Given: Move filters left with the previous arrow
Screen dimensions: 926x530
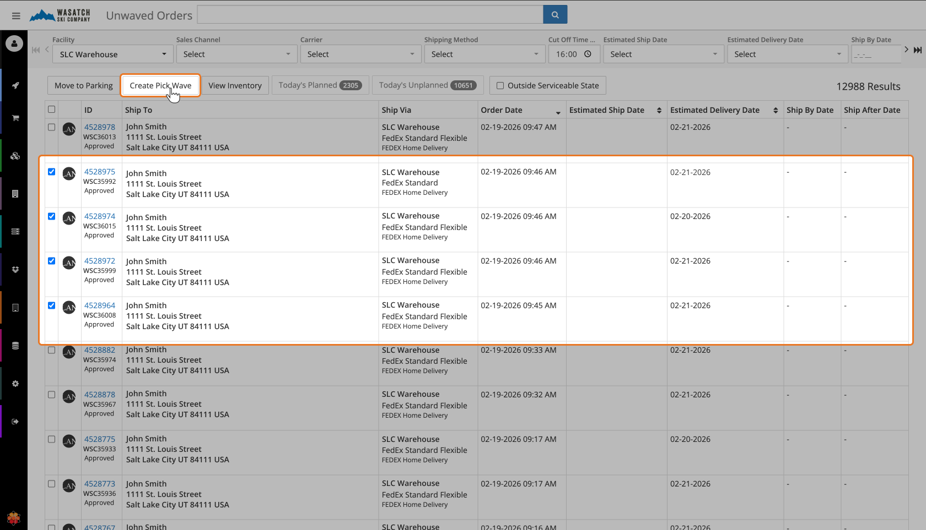Looking at the screenshot, I should coord(47,50).
